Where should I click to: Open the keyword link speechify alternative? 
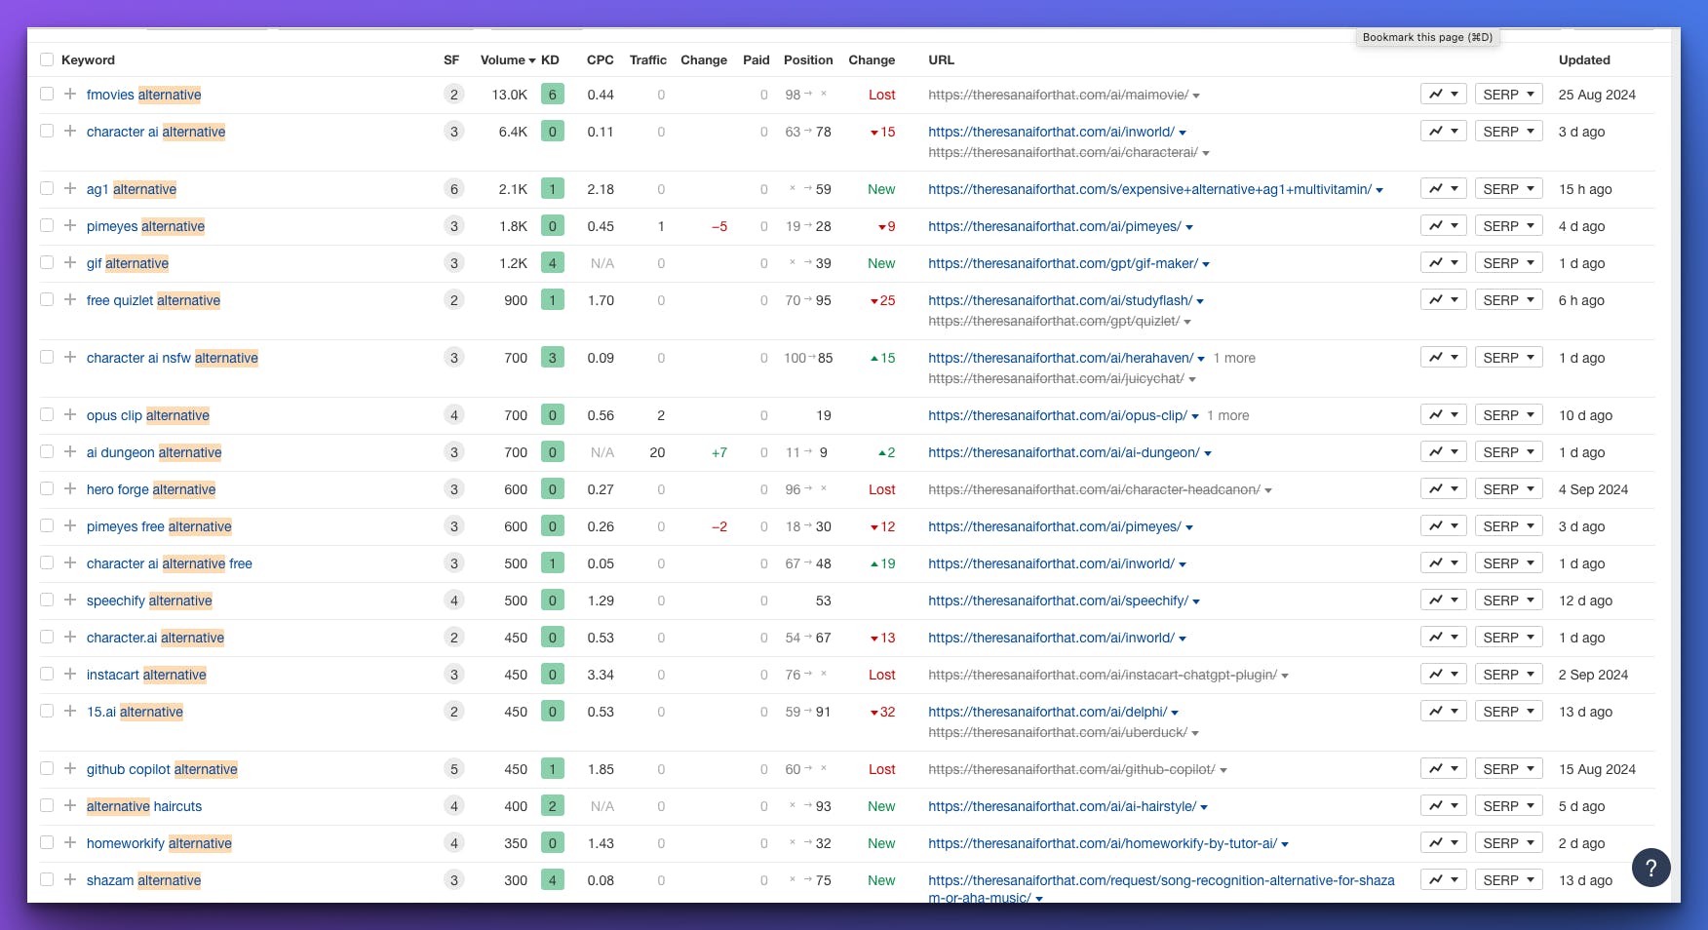point(149,601)
